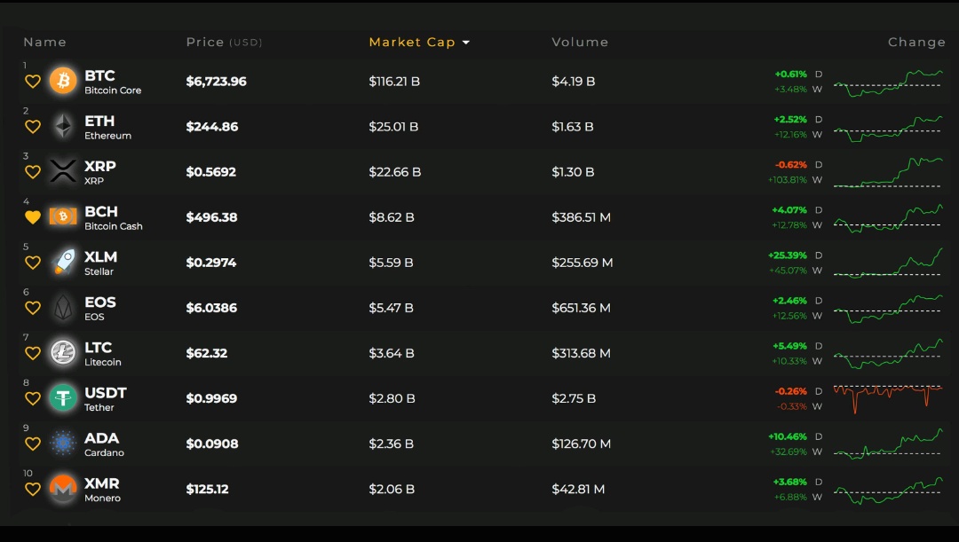
Task: Sort the table by Volume column
Action: 580,43
